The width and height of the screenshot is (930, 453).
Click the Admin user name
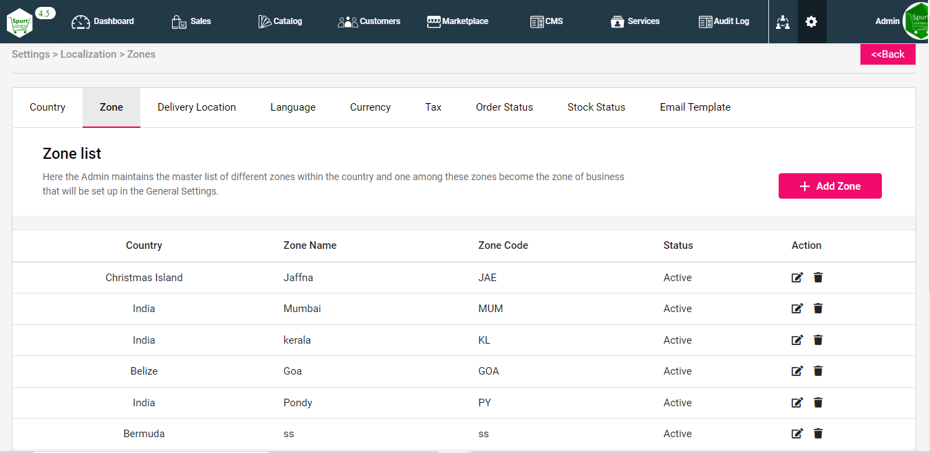pyautogui.click(x=887, y=21)
